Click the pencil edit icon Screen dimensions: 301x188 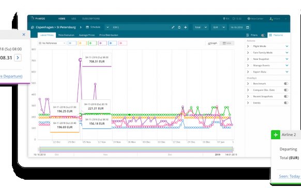click(x=173, y=27)
